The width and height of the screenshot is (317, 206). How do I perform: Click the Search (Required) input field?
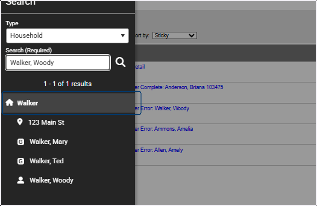pos(58,63)
